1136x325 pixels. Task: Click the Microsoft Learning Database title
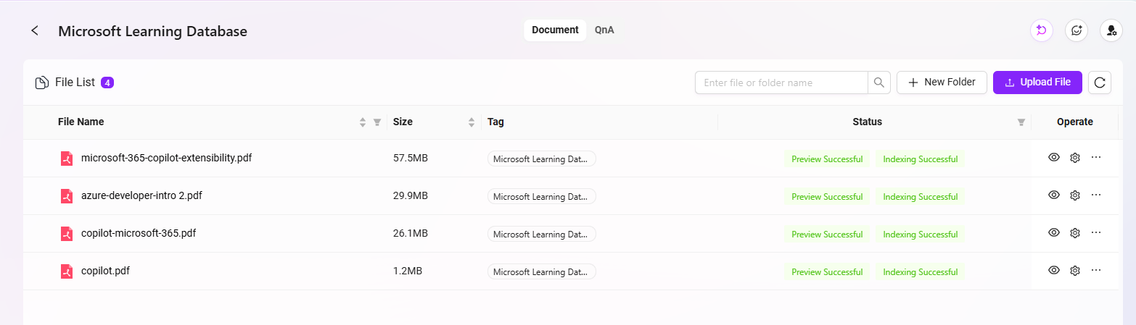pyautogui.click(x=152, y=31)
